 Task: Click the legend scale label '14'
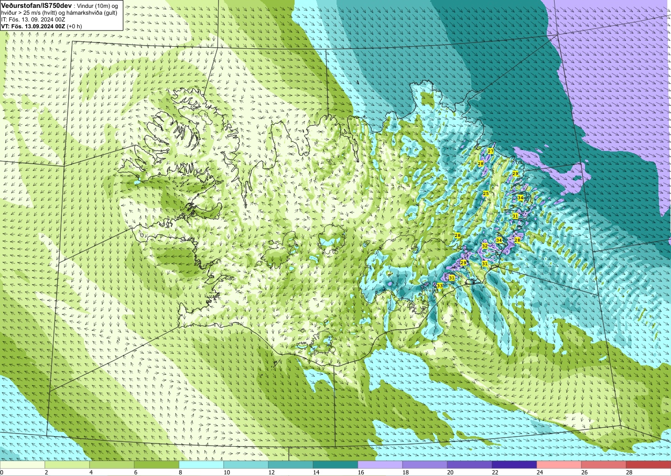[x=316, y=472]
